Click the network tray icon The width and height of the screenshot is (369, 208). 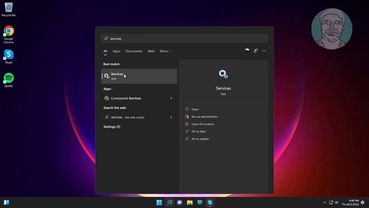pos(331,202)
